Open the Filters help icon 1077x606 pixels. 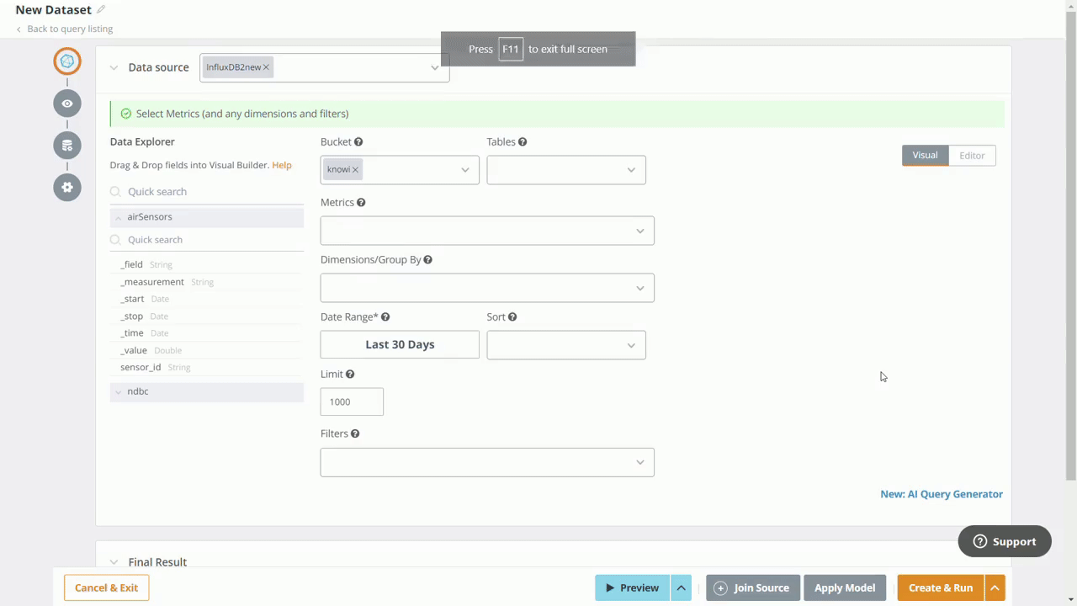pyautogui.click(x=354, y=433)
